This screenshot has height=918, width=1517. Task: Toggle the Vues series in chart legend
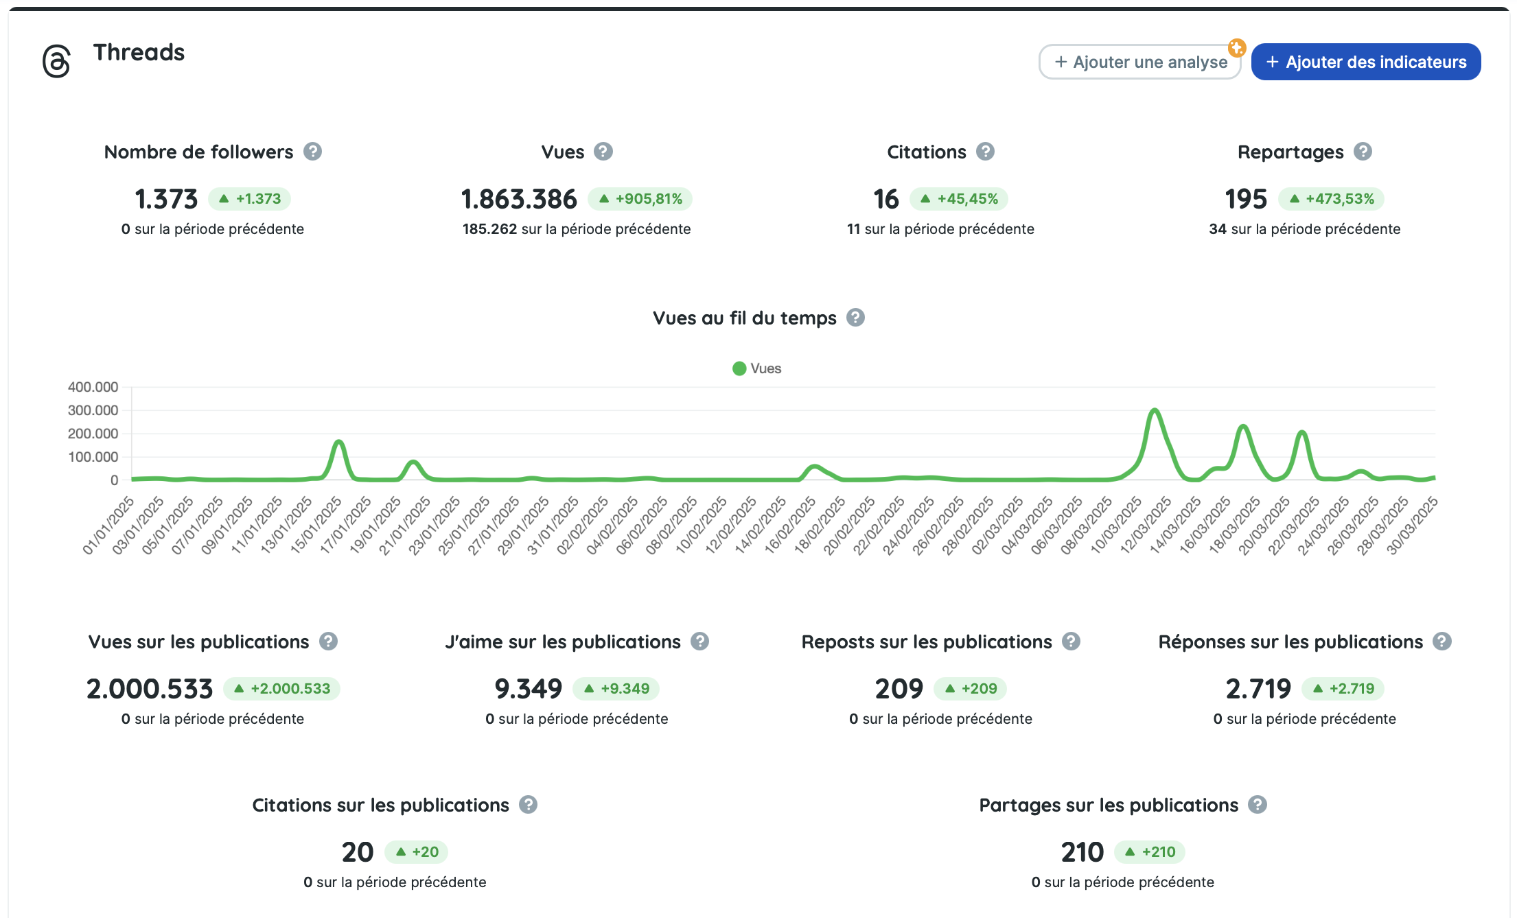tap(765, 368)
